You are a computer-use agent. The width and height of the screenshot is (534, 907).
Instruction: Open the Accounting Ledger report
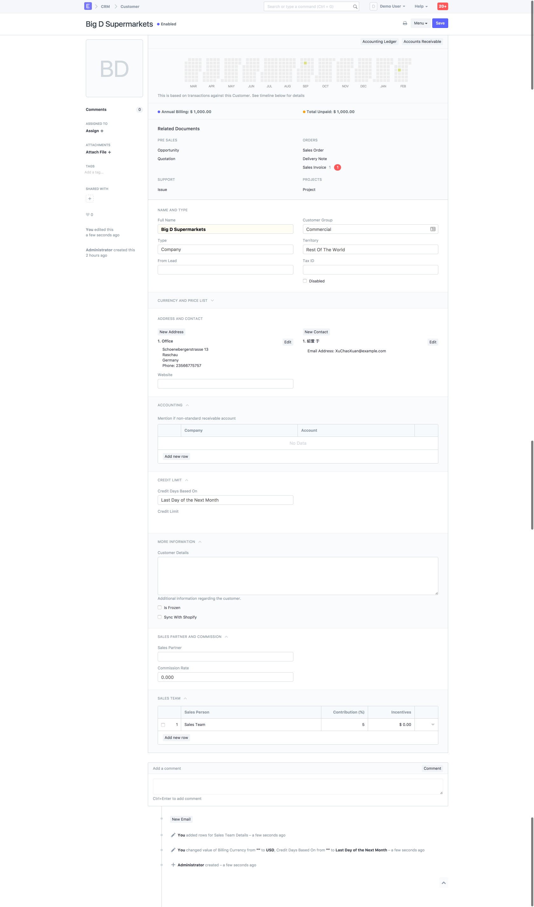point(379,42)
